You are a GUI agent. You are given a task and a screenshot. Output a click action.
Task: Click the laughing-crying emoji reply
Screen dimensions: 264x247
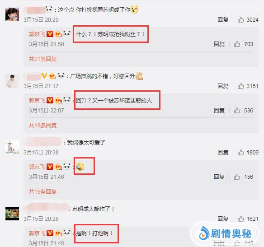coord(80,167)
